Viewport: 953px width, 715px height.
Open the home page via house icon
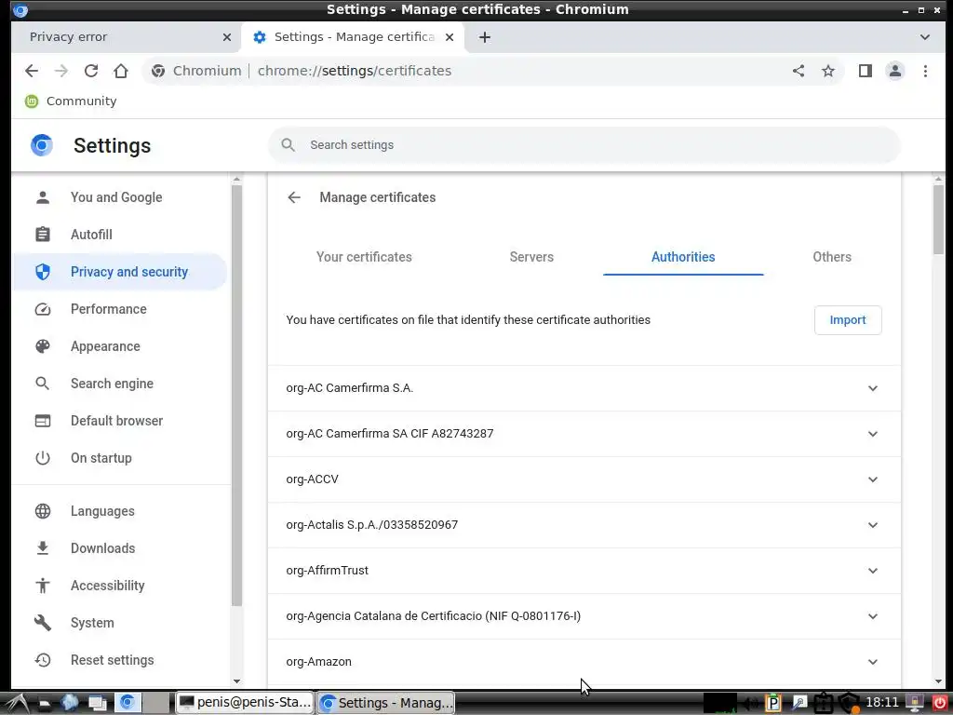pos(121,71)
